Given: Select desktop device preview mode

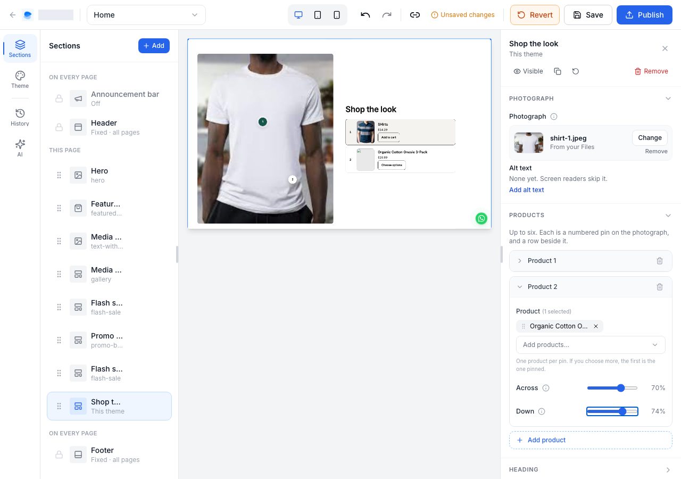Looking at the screenshot, I should [x=298, y=15].
